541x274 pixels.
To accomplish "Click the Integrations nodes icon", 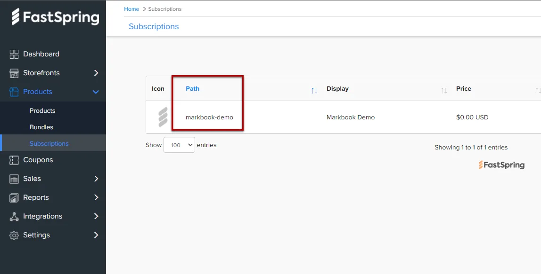I will (14, 217).
